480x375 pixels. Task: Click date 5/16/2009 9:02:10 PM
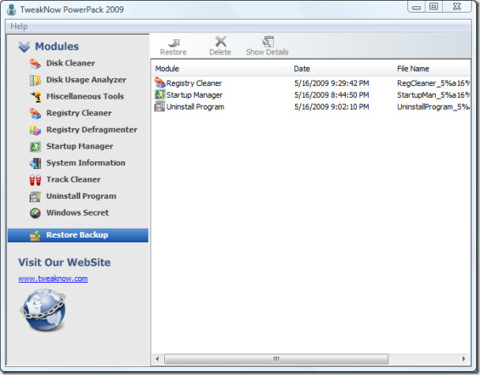coord(332,107)
